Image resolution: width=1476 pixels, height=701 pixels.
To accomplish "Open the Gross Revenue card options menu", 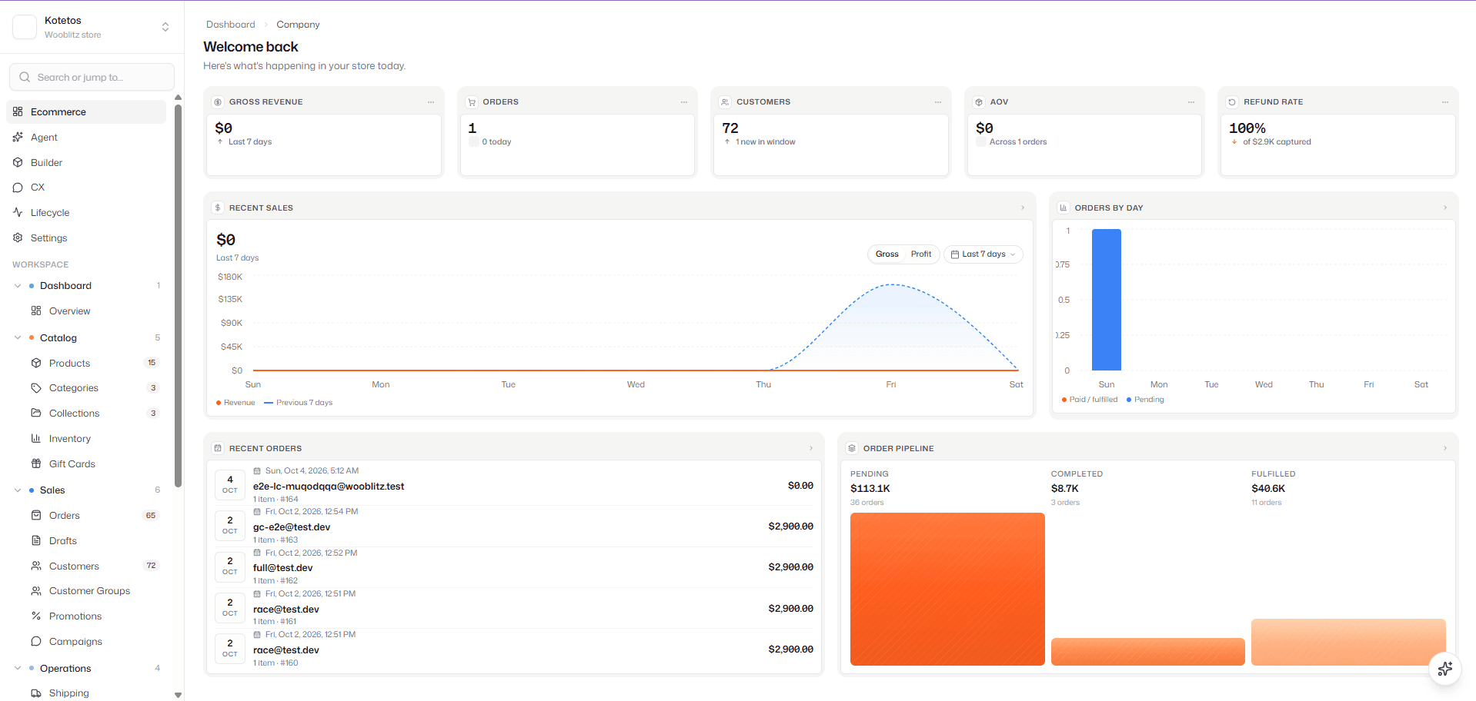I will click(x=431, y=102).
